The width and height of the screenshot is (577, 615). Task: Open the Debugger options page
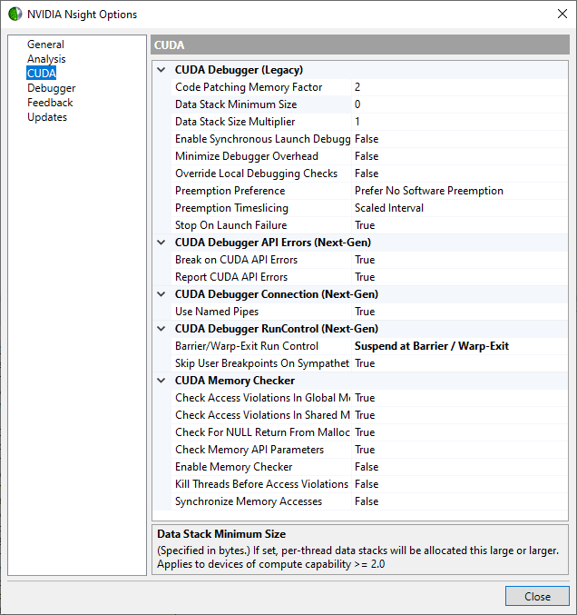(52, 88)
